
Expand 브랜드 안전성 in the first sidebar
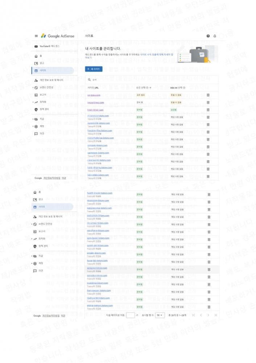point(43,87)
